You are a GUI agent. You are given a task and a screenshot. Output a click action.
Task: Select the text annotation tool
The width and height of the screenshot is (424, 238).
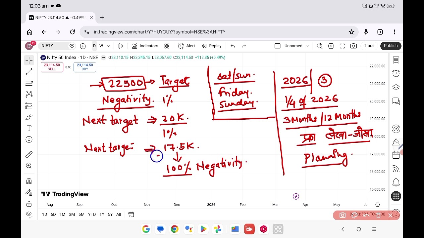[29, 128]
